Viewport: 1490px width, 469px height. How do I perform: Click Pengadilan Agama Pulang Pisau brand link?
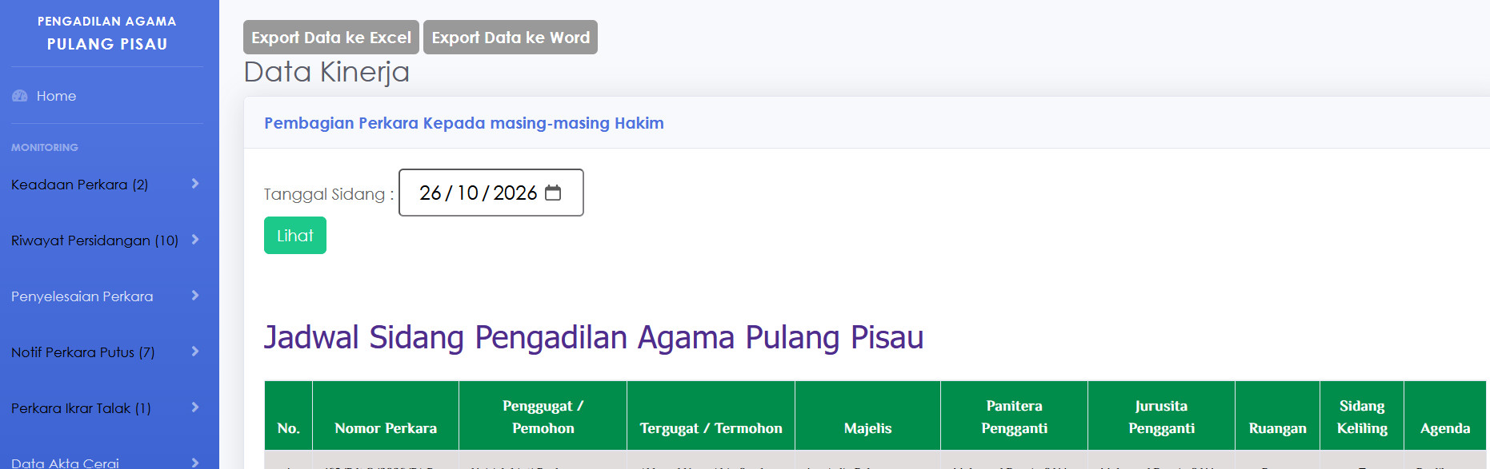click(107, 33)
